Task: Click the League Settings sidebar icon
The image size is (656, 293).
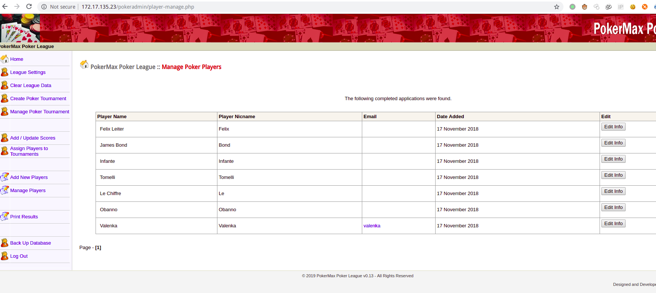Action: pyautogui.click(x=5, y=72)
